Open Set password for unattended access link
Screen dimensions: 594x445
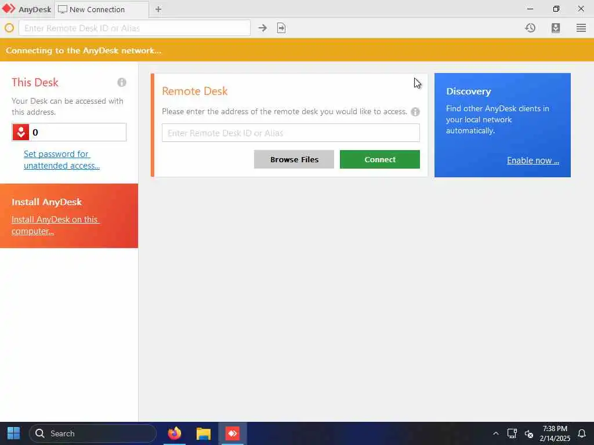click(61, 160)
